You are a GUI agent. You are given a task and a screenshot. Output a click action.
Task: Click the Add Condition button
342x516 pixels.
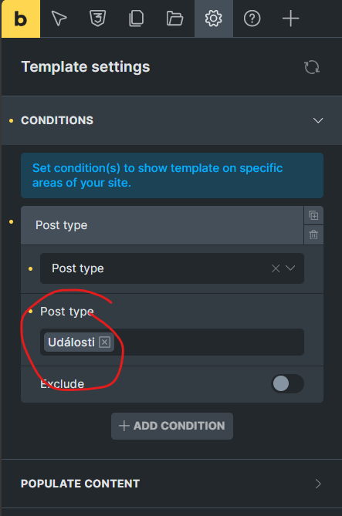point(172,426)
